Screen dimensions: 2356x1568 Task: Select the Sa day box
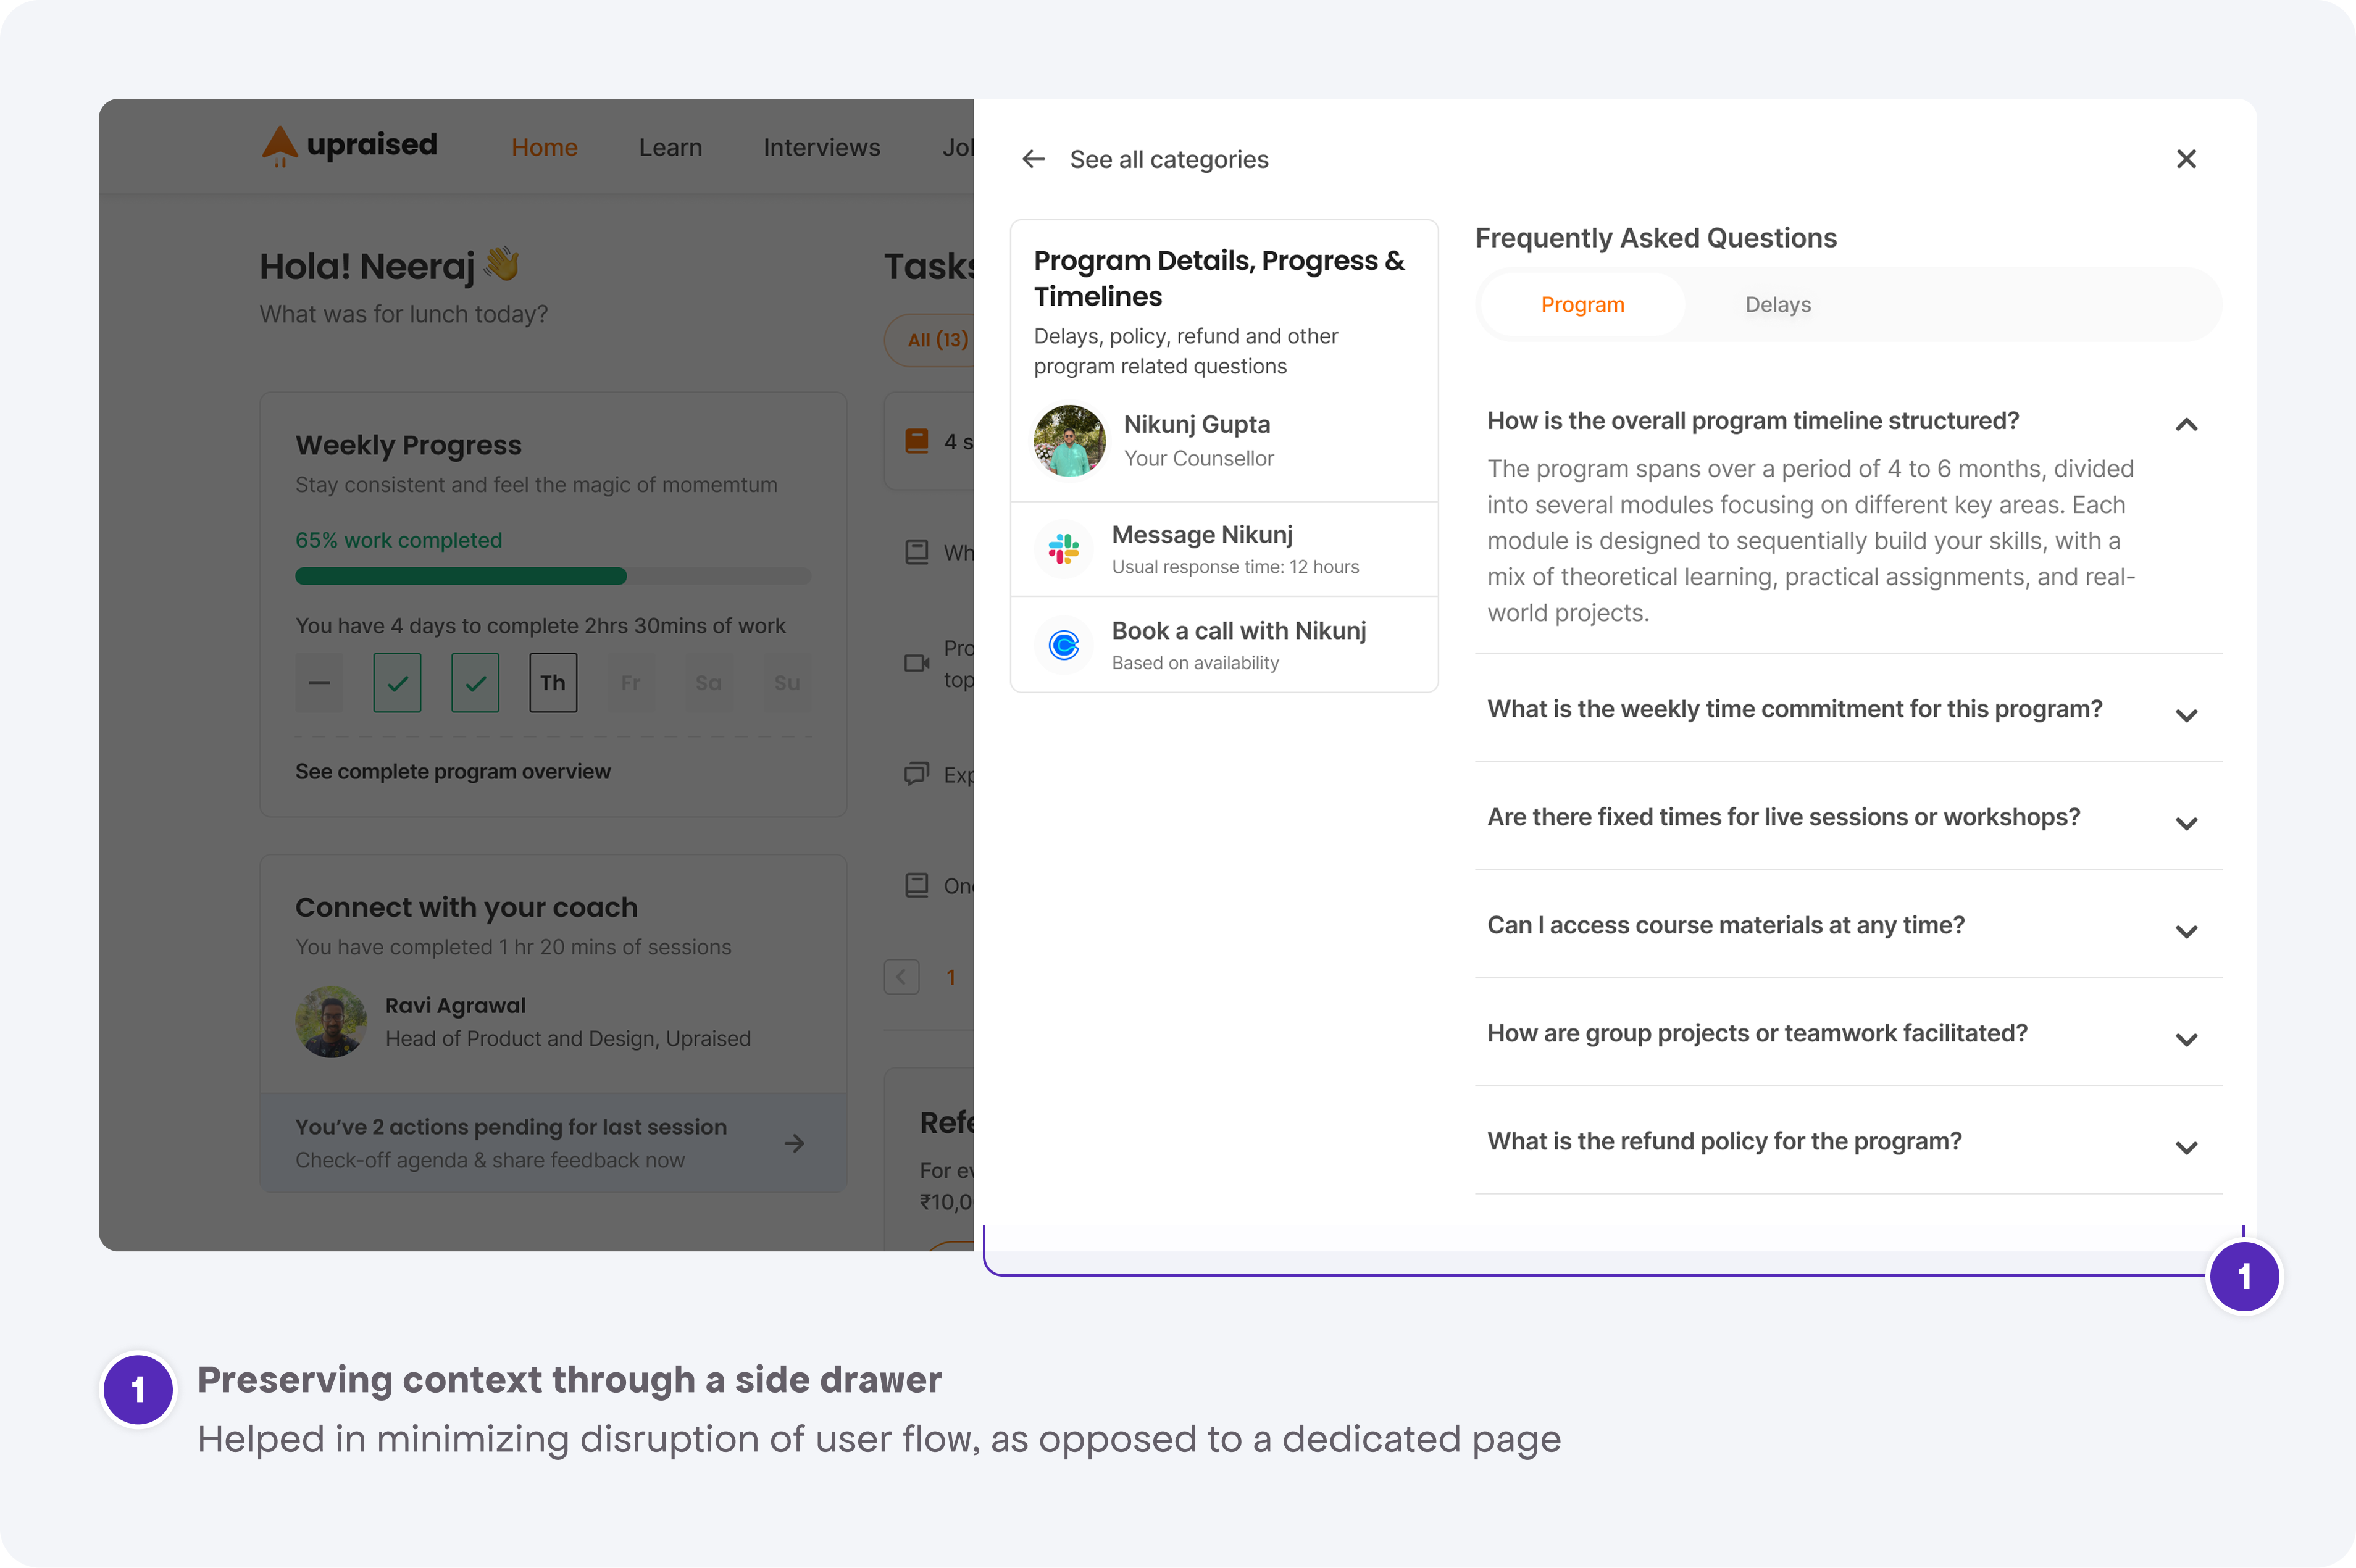pos(709,683)
